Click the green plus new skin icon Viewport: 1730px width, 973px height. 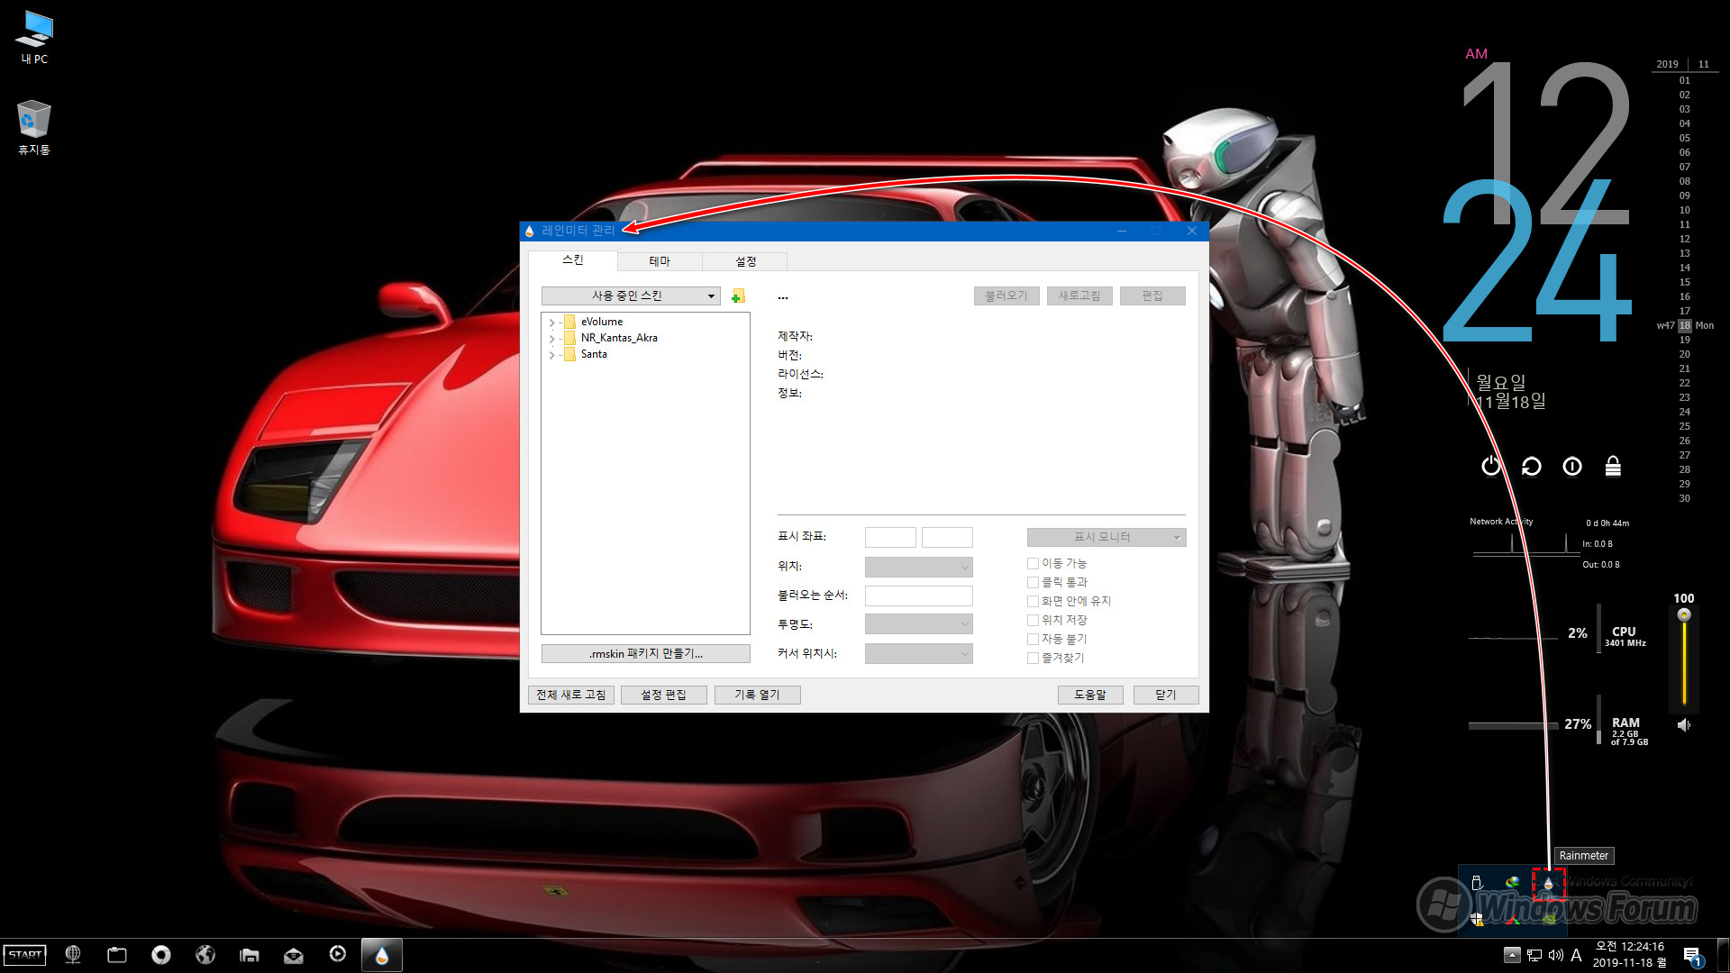tap(738, 296)
